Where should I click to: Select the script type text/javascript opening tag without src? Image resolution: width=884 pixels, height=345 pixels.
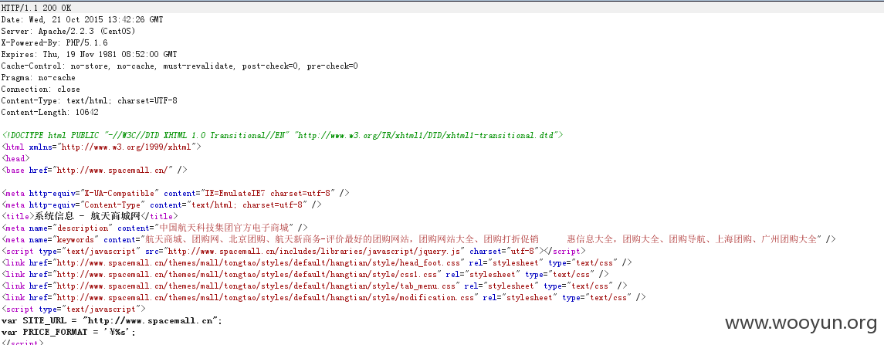point(73,309)
